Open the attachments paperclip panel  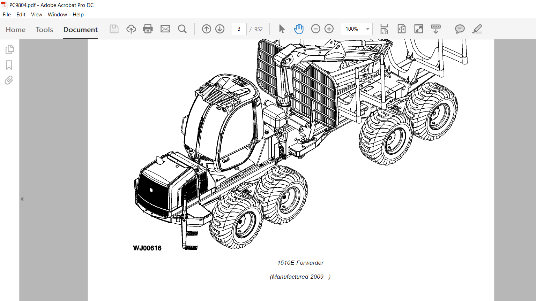coord(9,80)
